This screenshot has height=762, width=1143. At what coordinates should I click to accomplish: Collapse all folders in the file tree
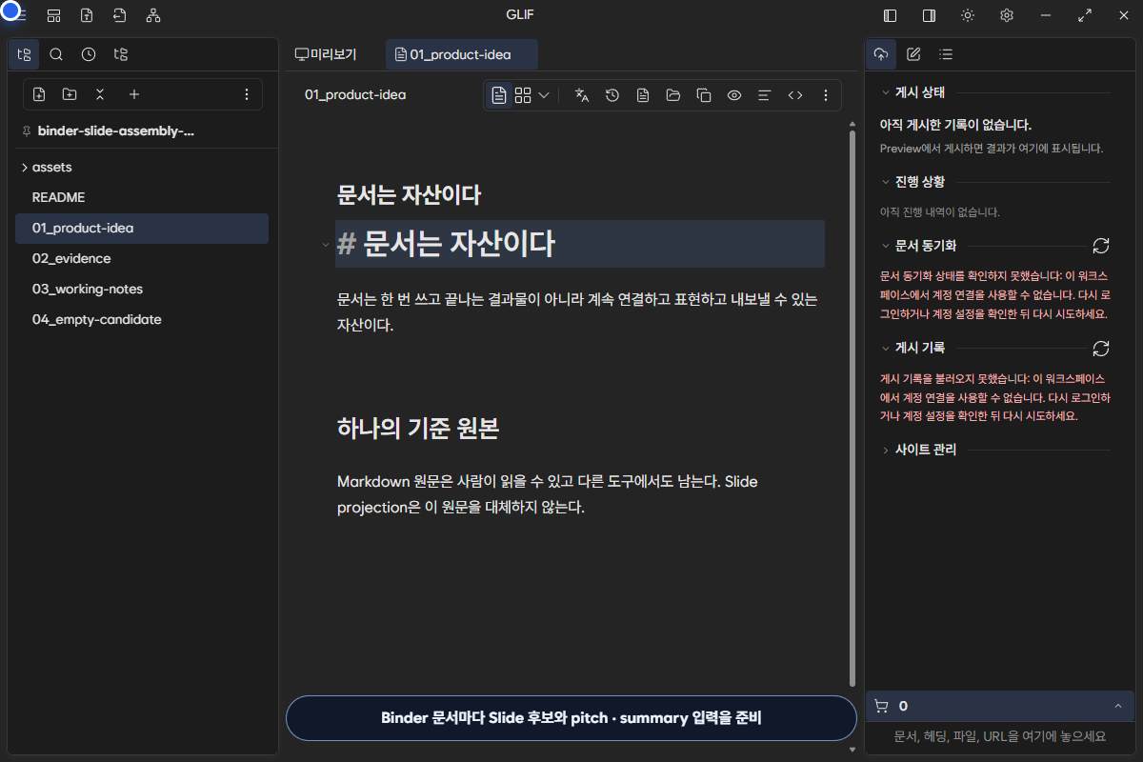tap(100, 94)
